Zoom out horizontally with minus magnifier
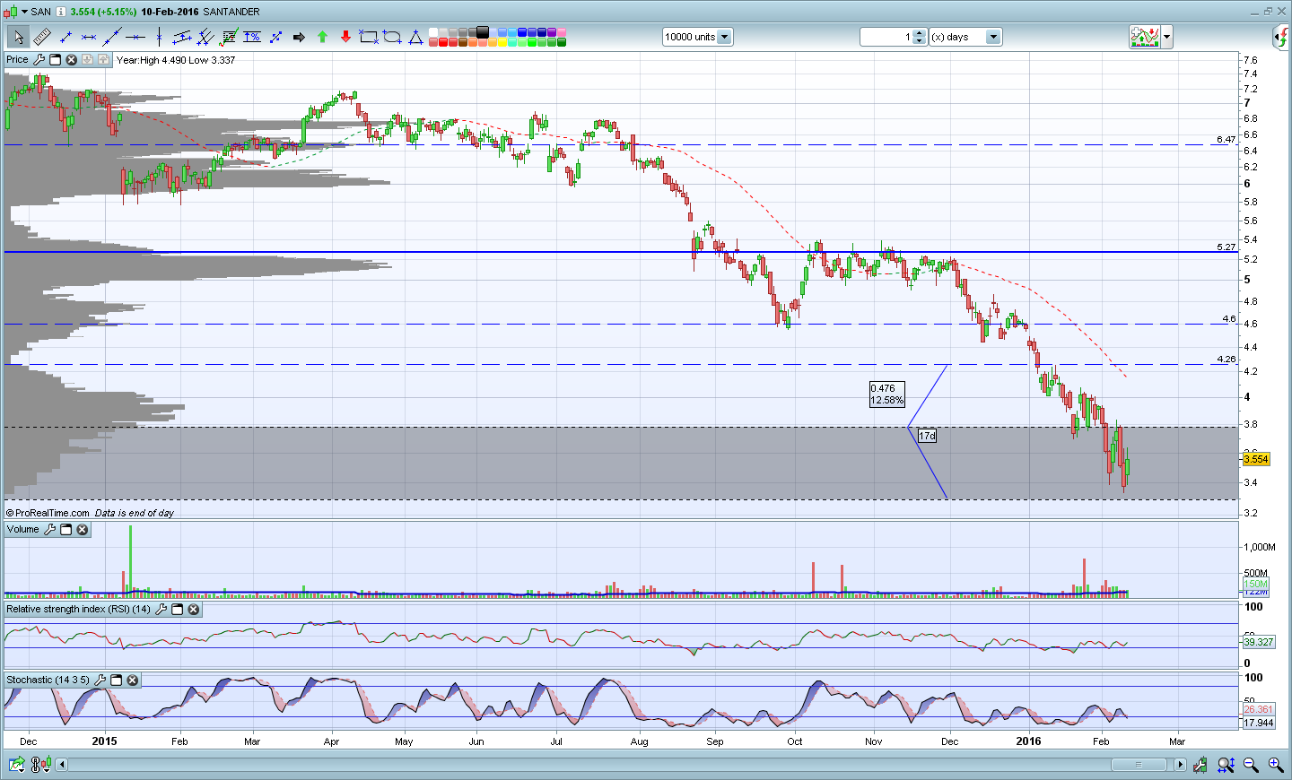1292x780 pixels. tap(1251, 765)
